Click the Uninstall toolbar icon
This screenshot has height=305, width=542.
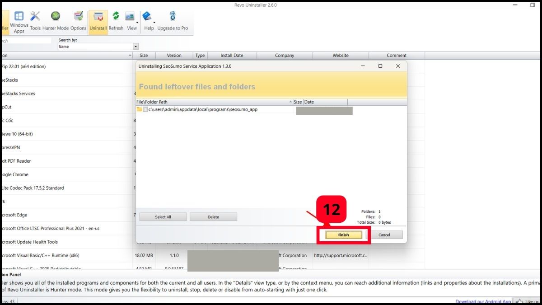coord(98,22)
